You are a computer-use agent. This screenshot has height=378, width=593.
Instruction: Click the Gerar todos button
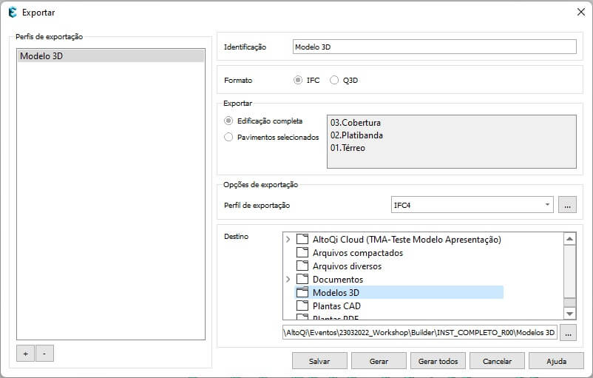[438, 361]
